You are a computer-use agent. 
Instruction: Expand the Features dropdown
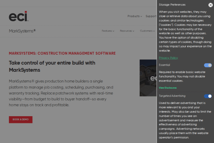click(x=108, y=31)
